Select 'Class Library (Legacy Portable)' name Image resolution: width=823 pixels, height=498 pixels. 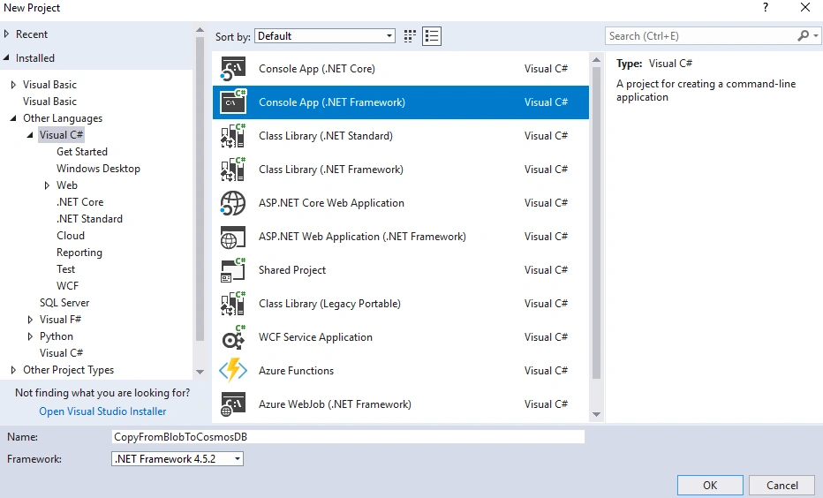(329, 304)
